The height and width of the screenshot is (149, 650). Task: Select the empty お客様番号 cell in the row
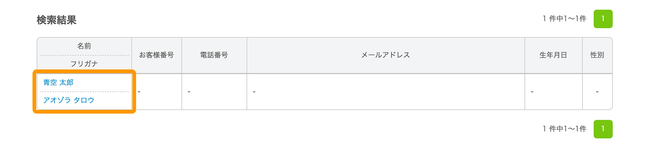157,92
